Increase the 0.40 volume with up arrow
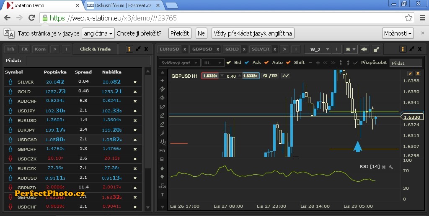This screenshot has width=429, height=216. [240, 76]
